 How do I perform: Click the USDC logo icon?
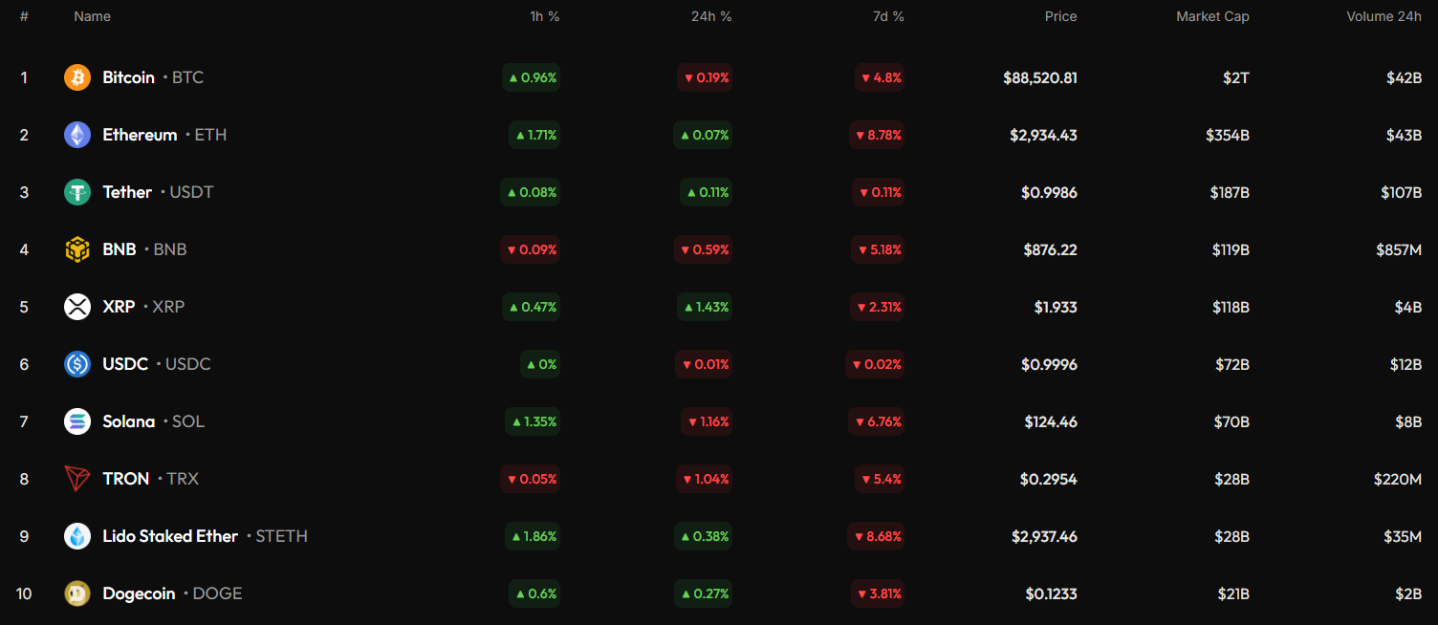tap(77, 364)
